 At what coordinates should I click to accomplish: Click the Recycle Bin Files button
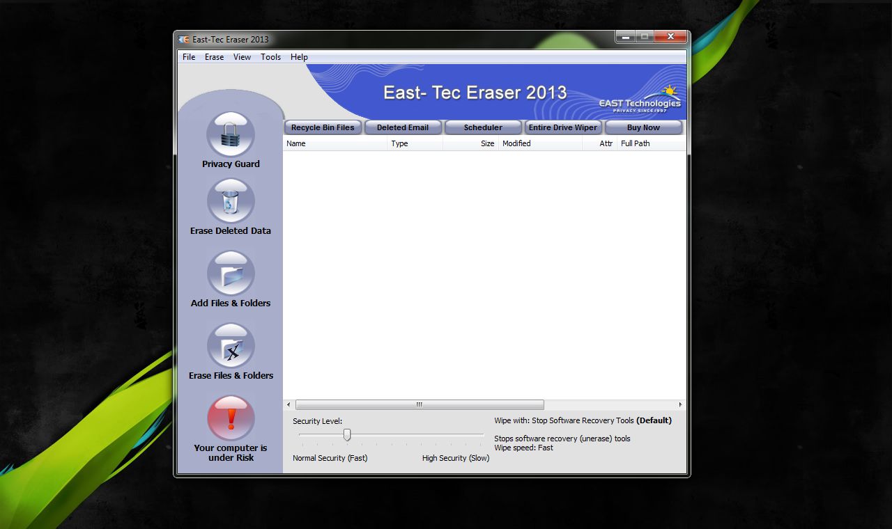(323, 127)
